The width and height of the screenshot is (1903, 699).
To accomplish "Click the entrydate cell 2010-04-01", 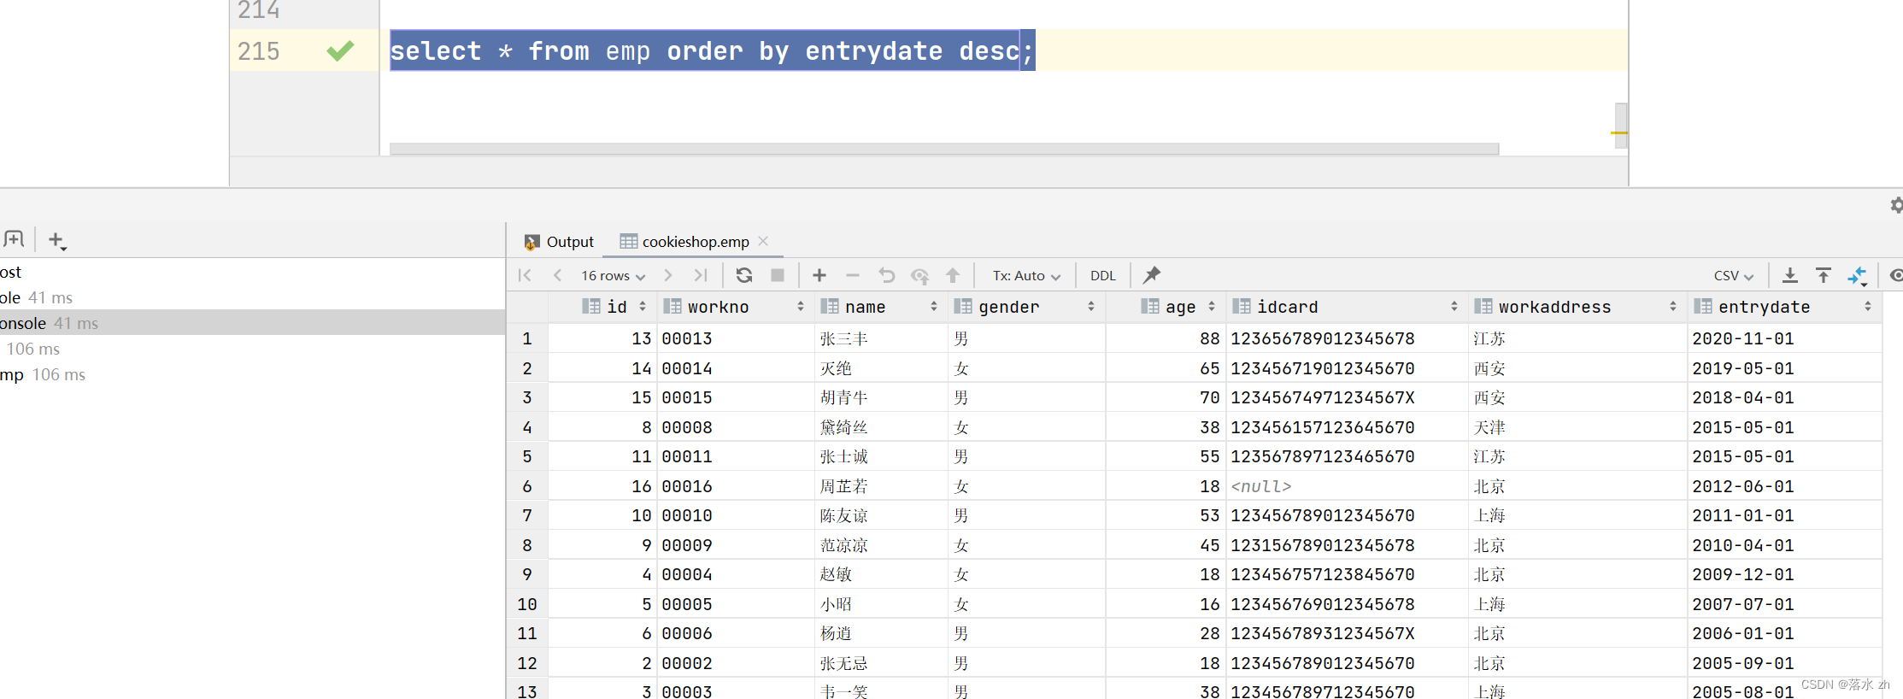I will pos(1784,545).
